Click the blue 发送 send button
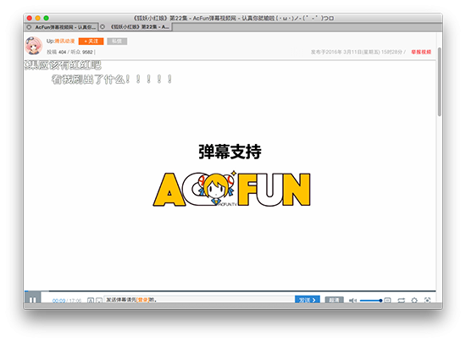The image size is (466, 343). coord(308,300)
